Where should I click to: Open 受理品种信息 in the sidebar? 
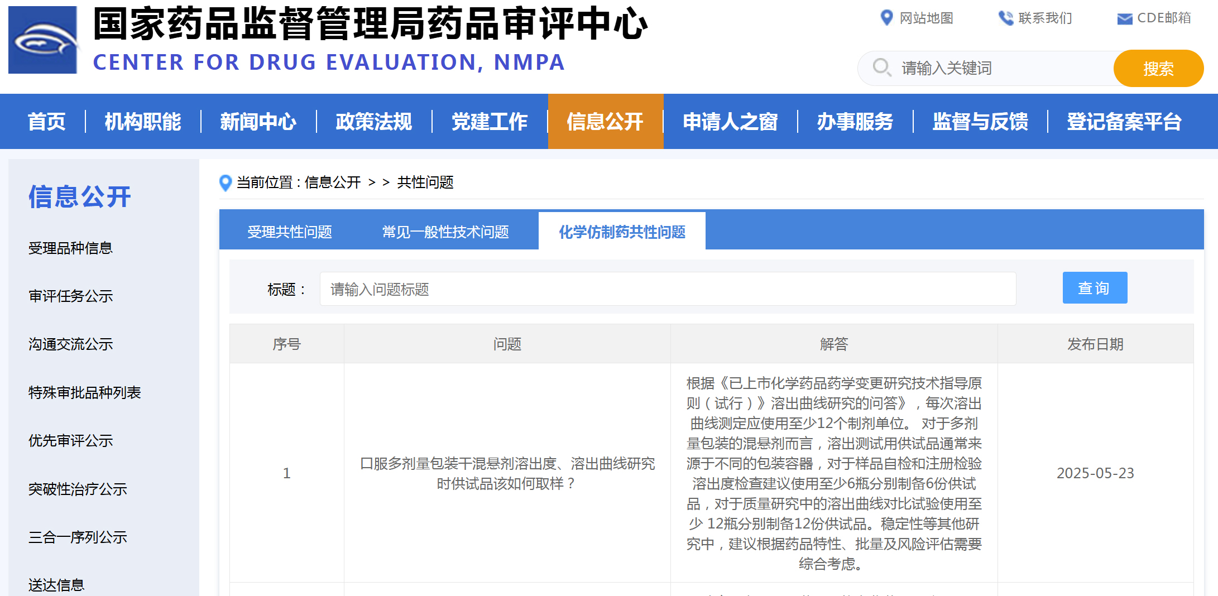(x=70, y=248)
